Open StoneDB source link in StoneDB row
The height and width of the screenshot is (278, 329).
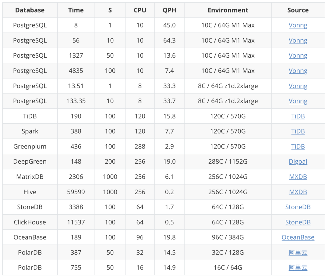[x=298, y=207]
